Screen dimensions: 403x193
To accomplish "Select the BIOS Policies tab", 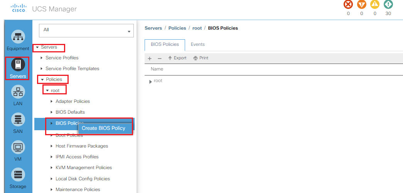I will [x=165, y=45].
